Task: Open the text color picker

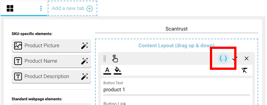Action: tap(107, 71)
